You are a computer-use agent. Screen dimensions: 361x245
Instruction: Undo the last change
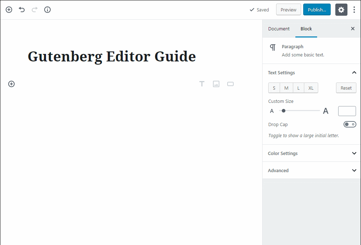[x=22, y=10]
